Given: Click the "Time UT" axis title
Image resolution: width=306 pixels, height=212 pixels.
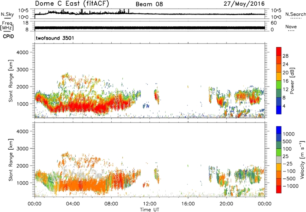Looking at the screenshot, I should pyautogui.click(x=150, y=210).
